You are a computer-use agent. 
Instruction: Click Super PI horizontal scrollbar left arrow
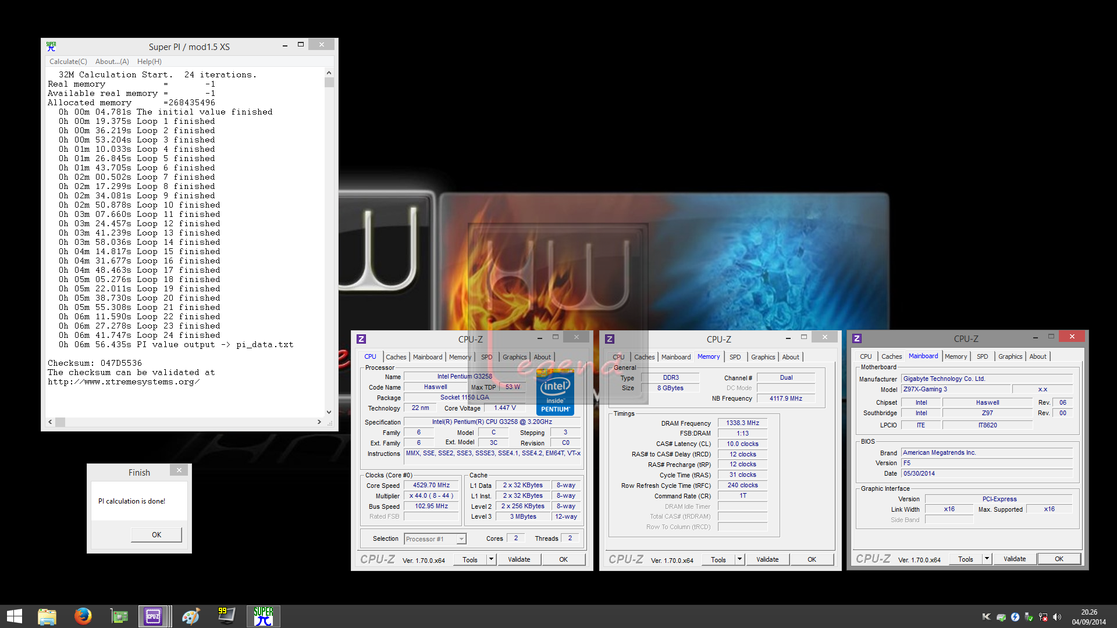tap(50, 422)
